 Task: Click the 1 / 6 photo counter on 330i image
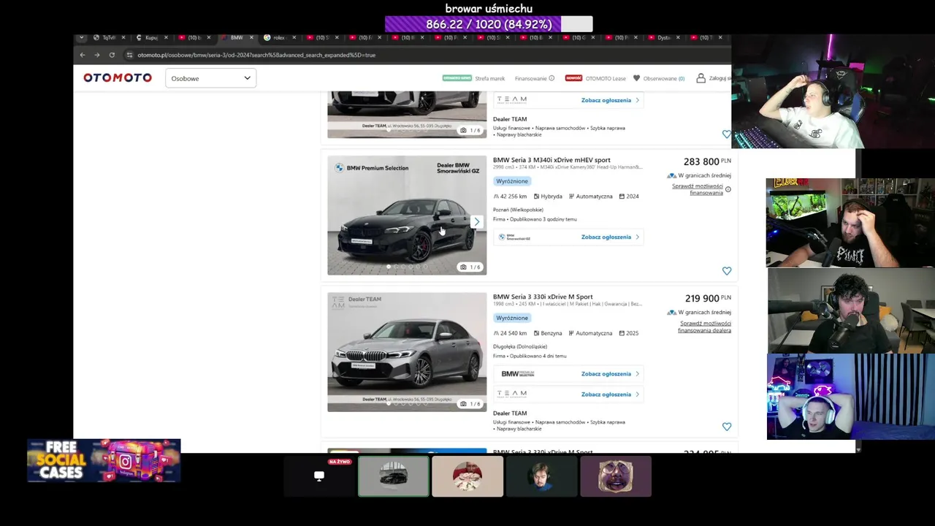[x=470, y=404]
